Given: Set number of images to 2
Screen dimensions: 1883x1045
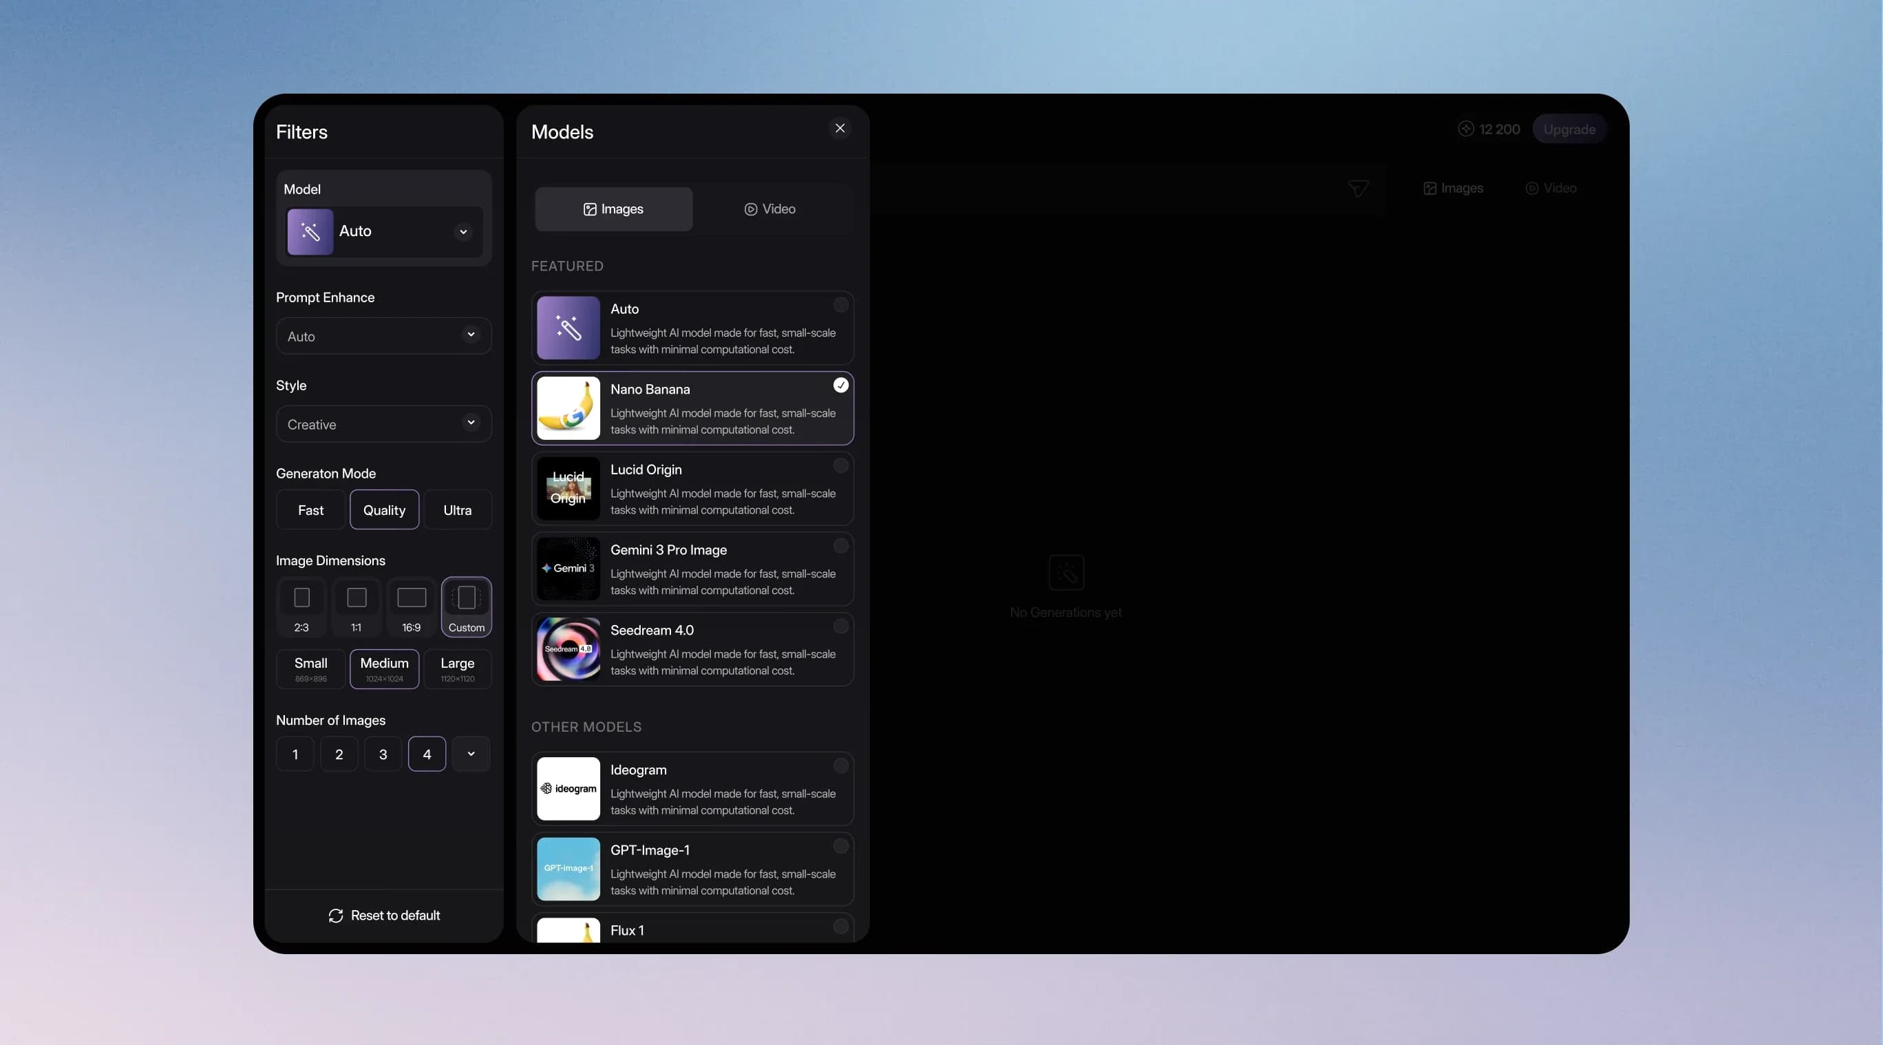Looking at the screenshot, I should coord(339,754).
